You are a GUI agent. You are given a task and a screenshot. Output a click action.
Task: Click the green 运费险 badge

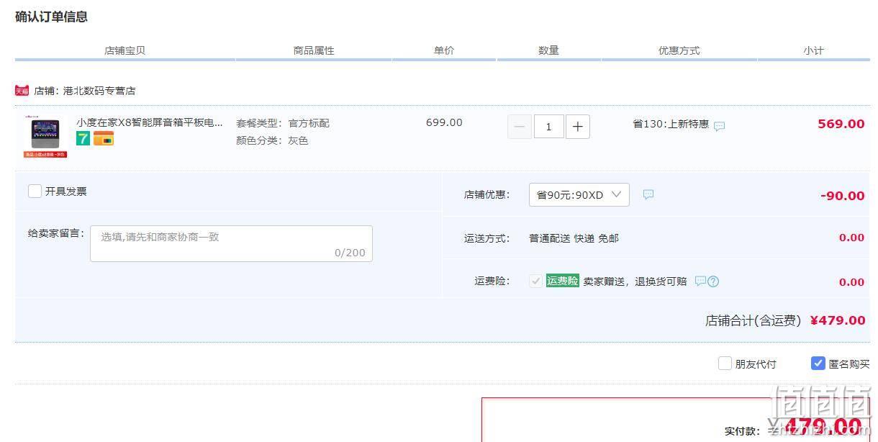(562, 281)
